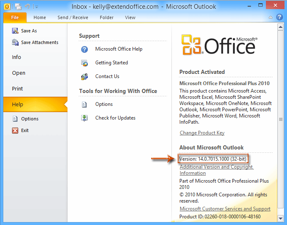Screen dimensions: 287x225
Task: Open Microsoft Office Help
Action: [119, 49]
